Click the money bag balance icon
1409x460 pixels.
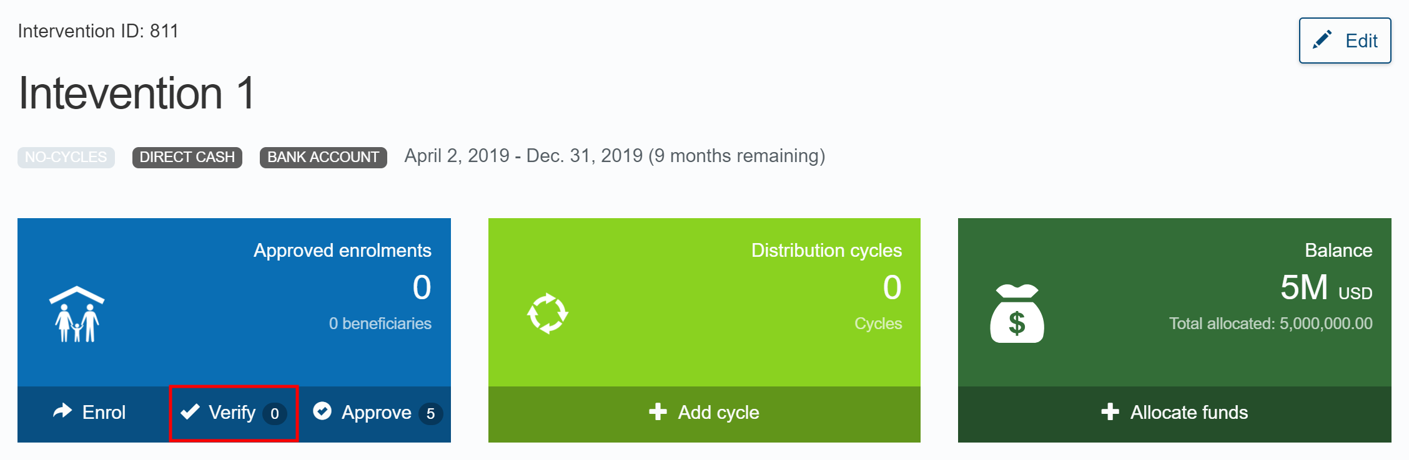coord(1017,314)
